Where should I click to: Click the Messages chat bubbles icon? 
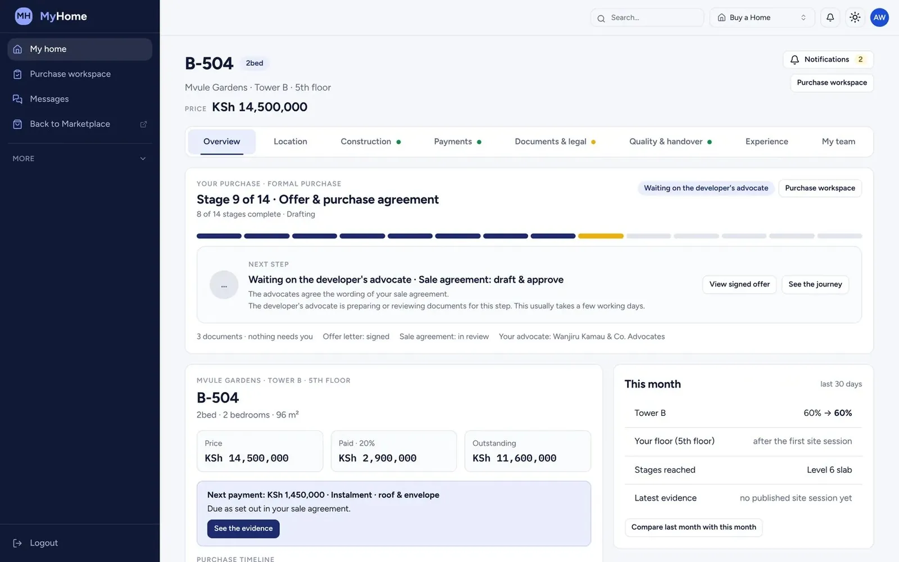point(17,99)
